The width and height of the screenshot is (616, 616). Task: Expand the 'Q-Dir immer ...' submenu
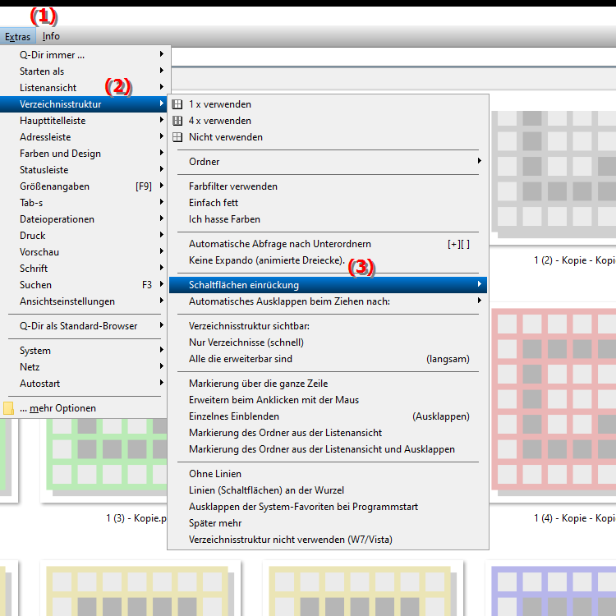point(85,55)
